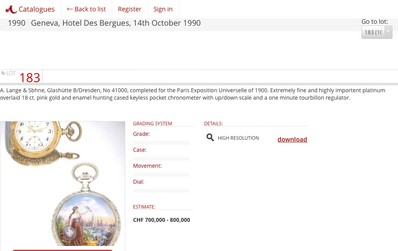Viewport: 398px width, 251px height.
Task: Click the Dial rating bar
Action: pos(161,191)
